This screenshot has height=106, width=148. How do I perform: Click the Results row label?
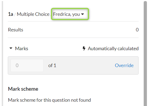(16, 30)
